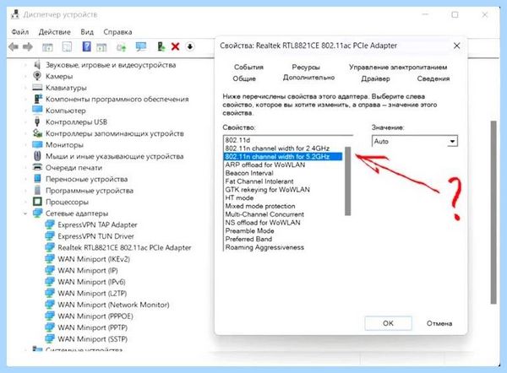Select the Beacon Interval property

tap(249, 173)
